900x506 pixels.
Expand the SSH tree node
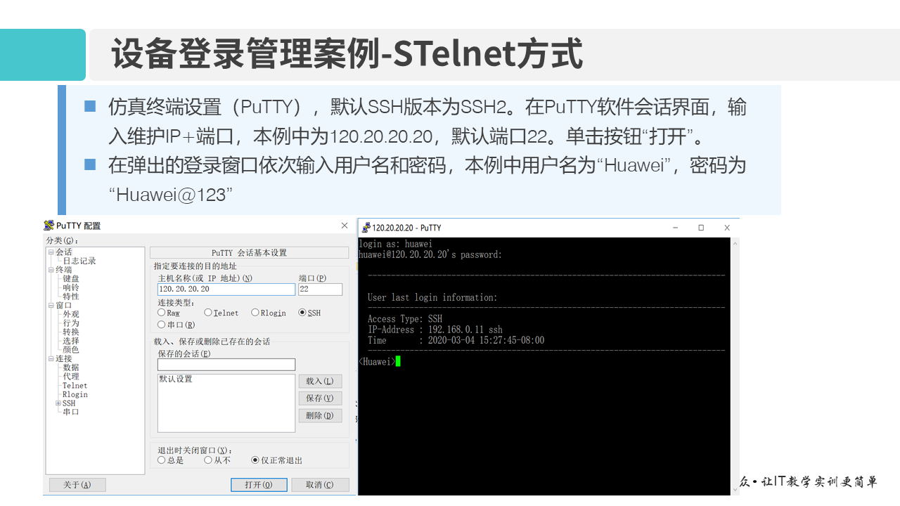coord(58,403)
